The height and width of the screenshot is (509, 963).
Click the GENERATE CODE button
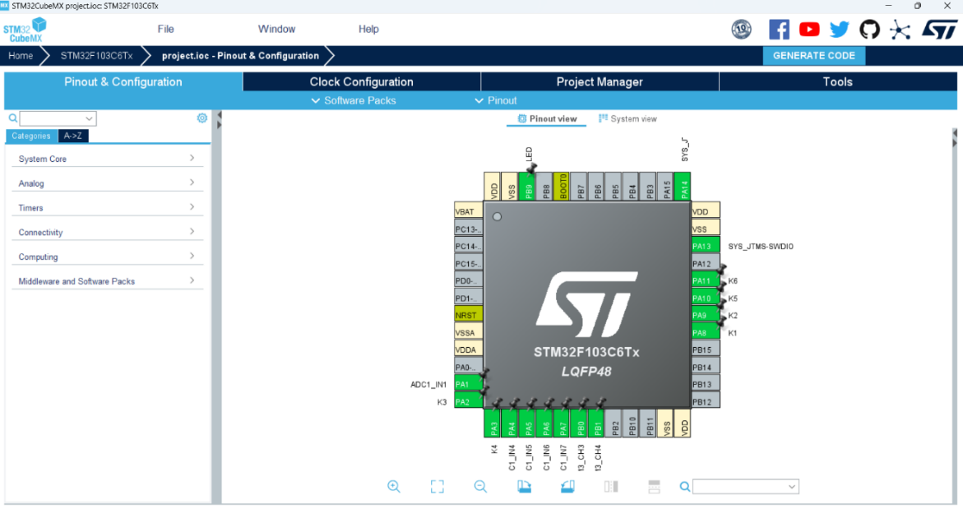[813, 56]
